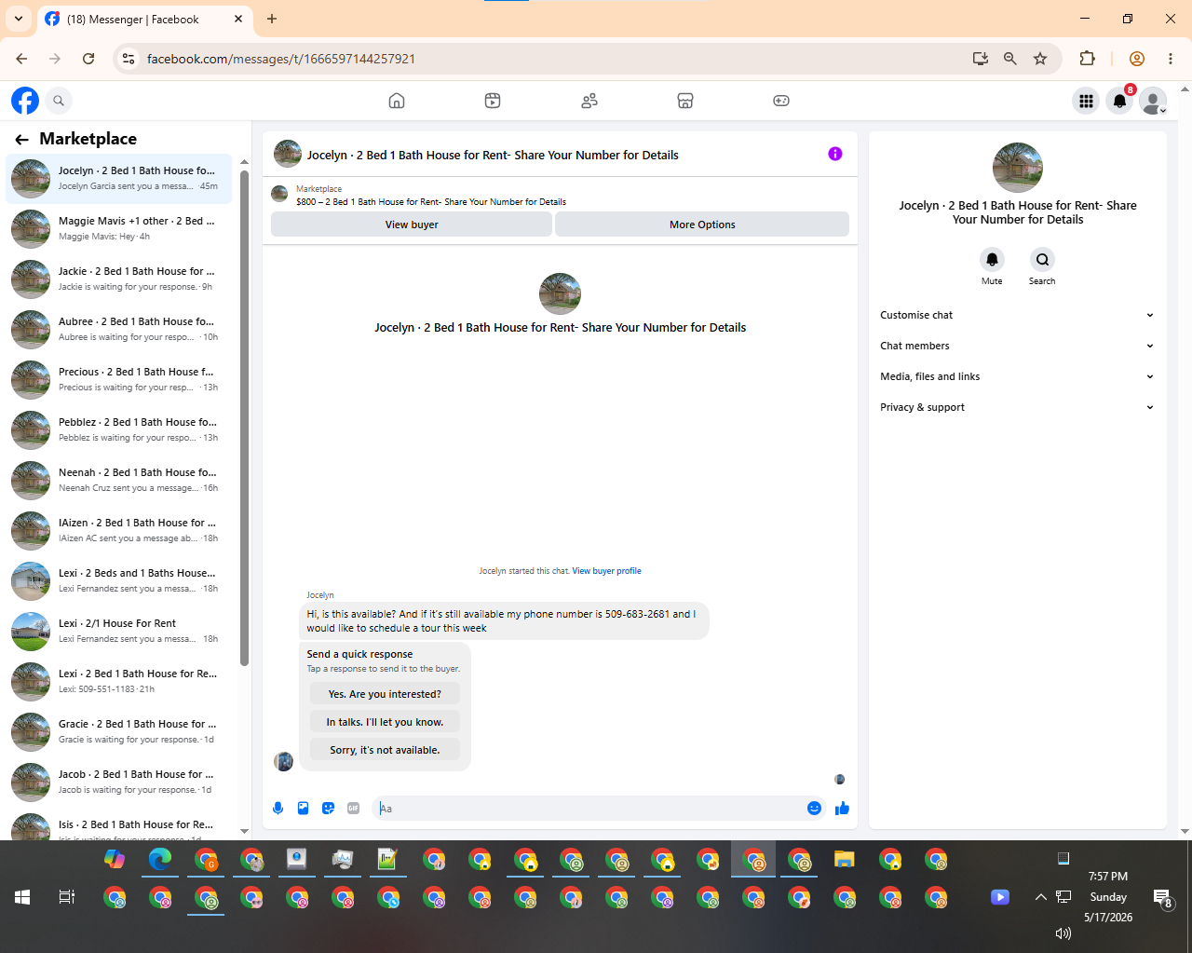Send quick reply 'In talks. I'll let you know.'
This screenshot has width=1192, height=953.
pos(385,722)
